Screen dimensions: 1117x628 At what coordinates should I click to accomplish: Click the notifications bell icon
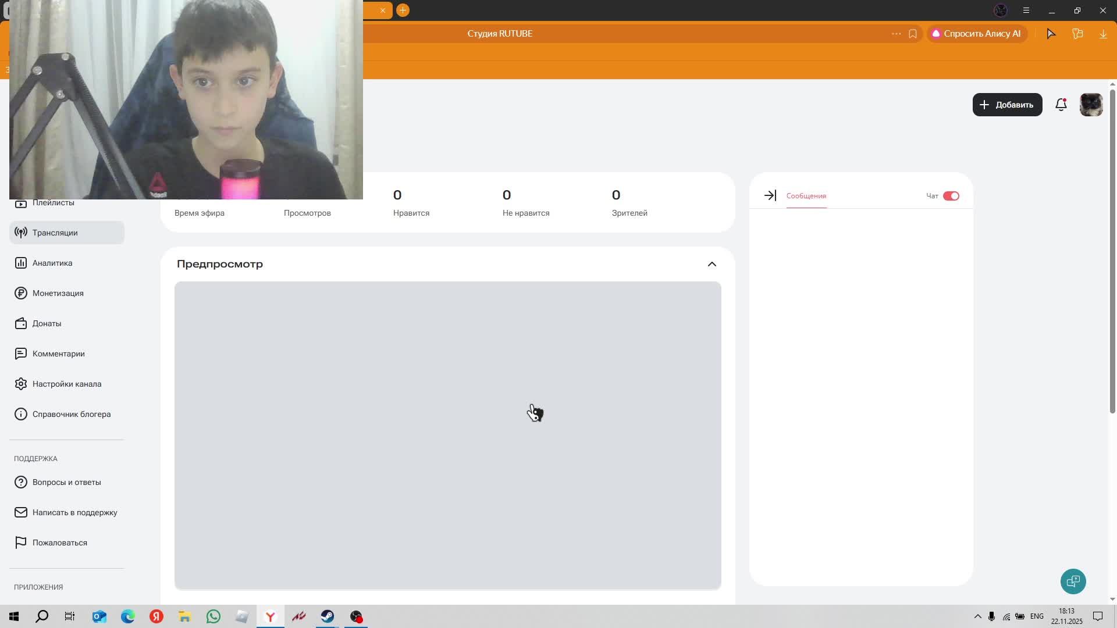(1061, 105)
